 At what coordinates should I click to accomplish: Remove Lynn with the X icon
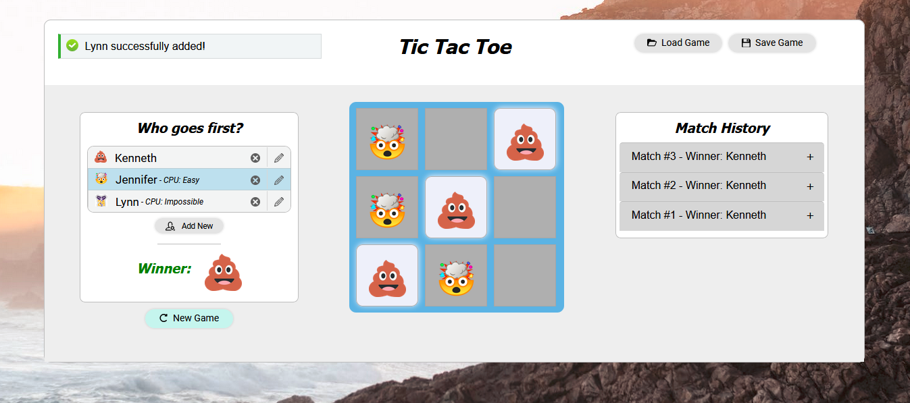point(255,202)
